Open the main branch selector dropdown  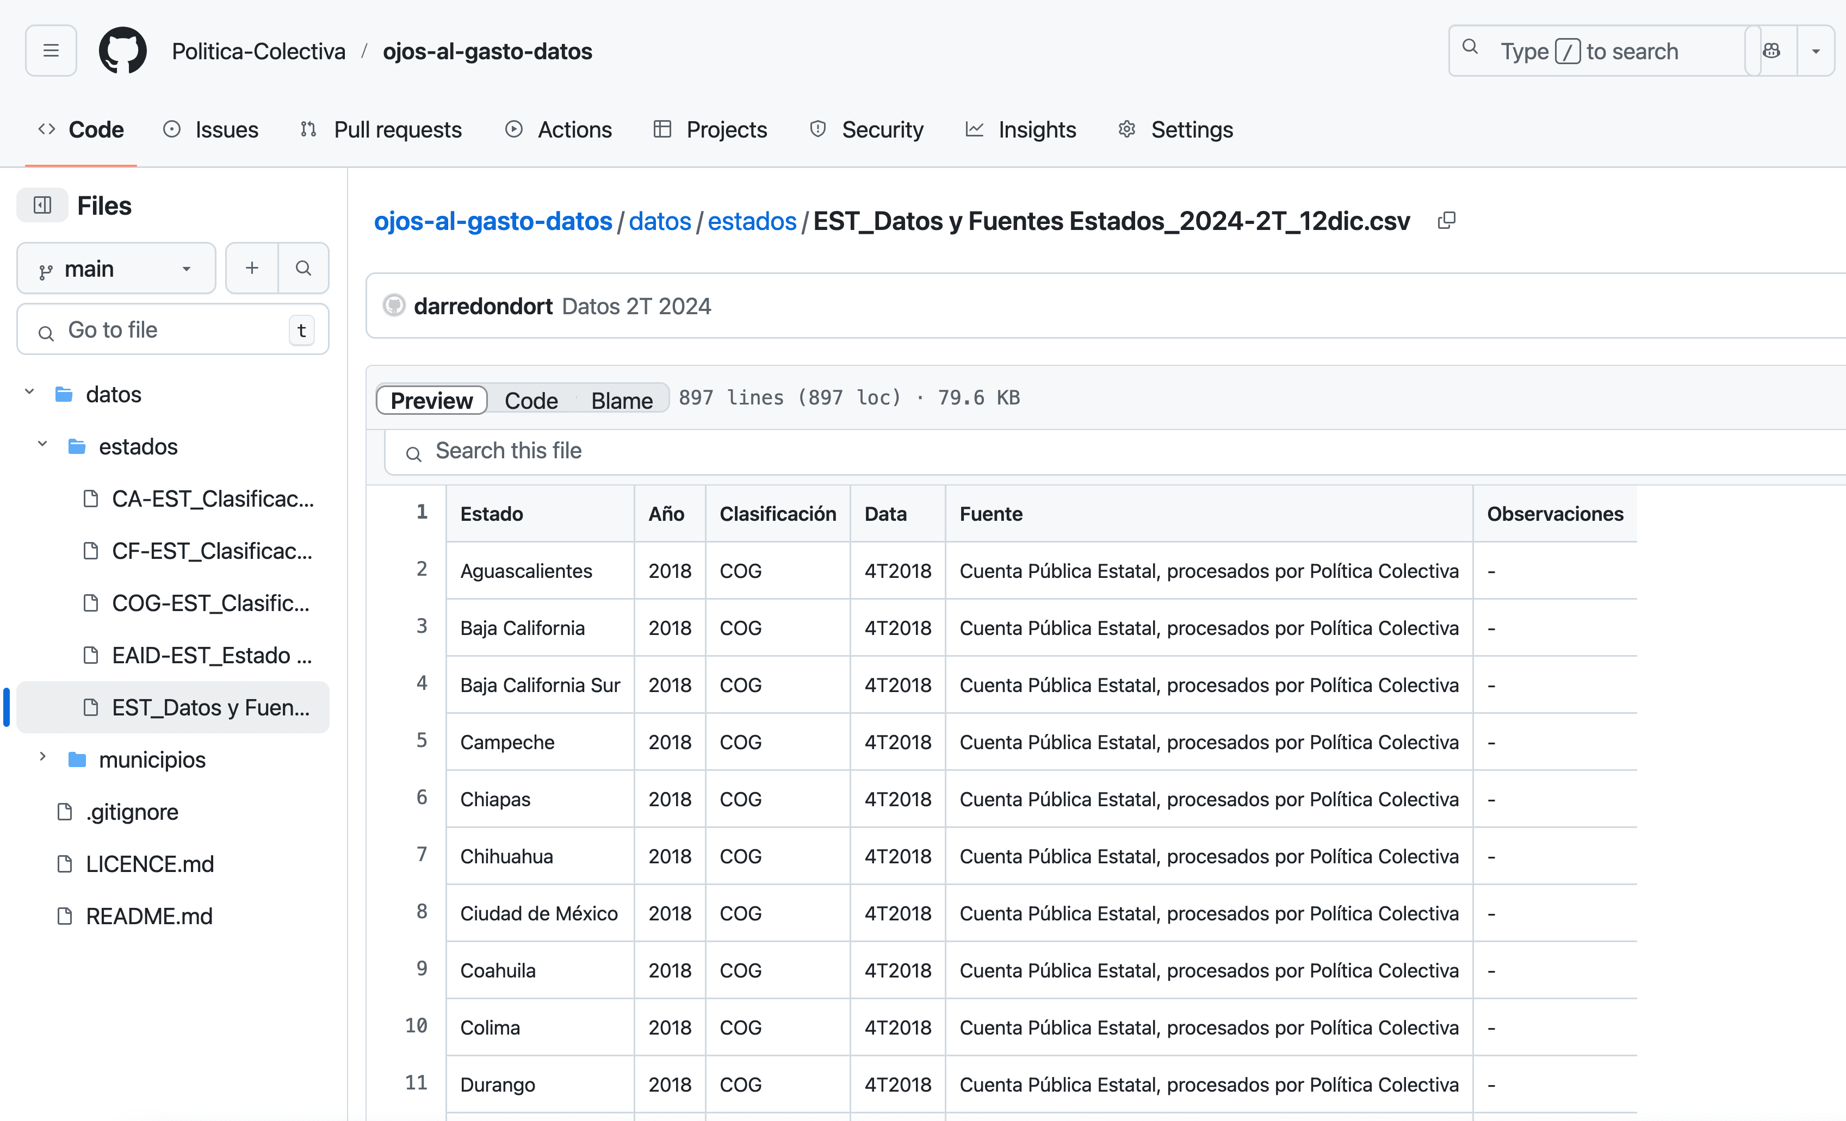[x=116, y=268]
